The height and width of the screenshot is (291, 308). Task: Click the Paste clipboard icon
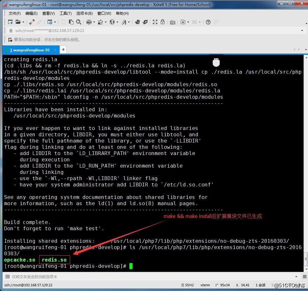click(x=71, y=22)
